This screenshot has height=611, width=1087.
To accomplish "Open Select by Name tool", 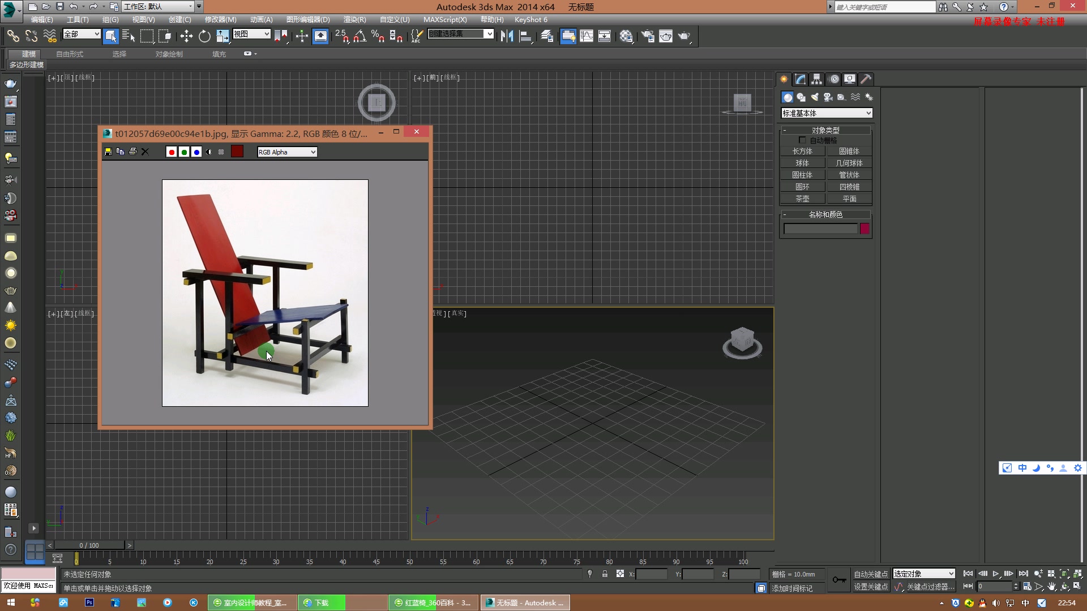I will click(x=129, y=36).
